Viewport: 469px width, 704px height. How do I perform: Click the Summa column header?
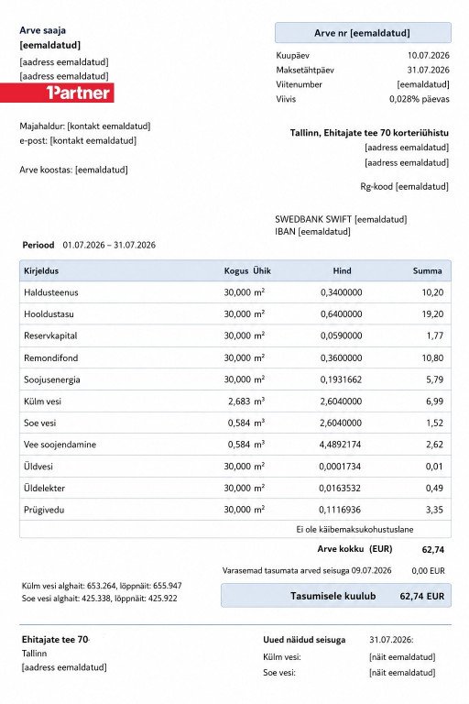(x=427, y=270)
